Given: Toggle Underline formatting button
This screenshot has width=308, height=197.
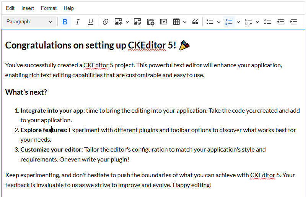Looking at the screenshot, I should [x=90, y=22].
